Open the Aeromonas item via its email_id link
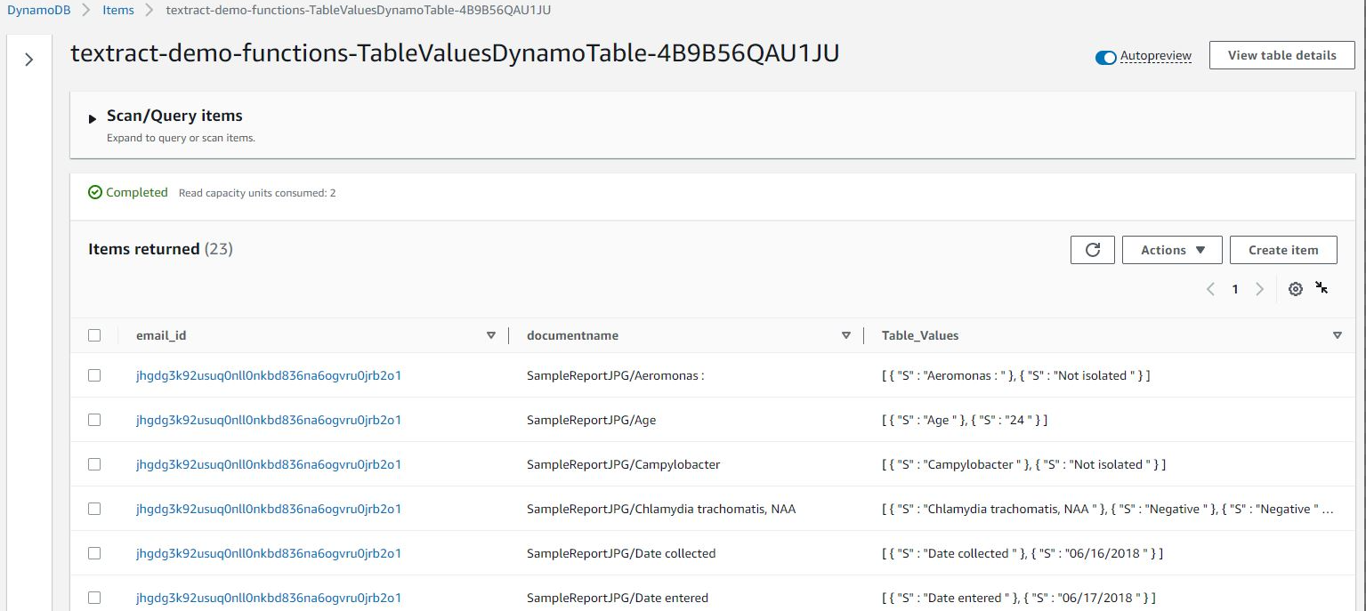 (269, 375)
